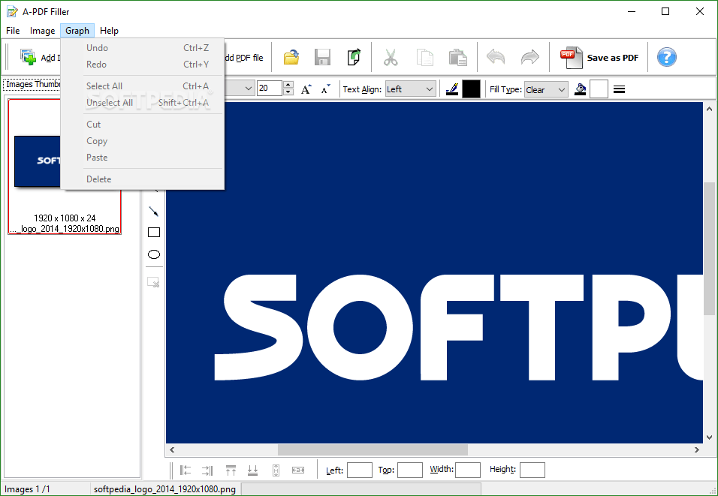Click the pen line color icon
This screenshot has width=718, height=496.
[x=452, y=89]
